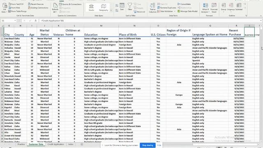
Task: Open the What-If Analysis menu
Action: pos(205,8)
